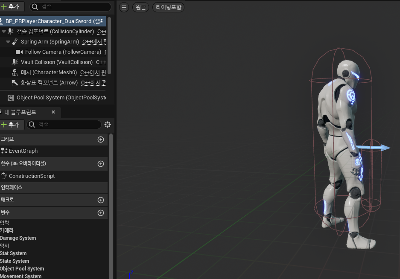Click the EventGraph graph icon
400x279 pixels.
4,151
